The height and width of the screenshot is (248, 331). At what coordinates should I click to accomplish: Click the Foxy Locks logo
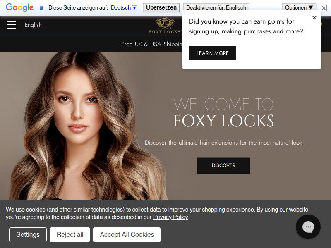coord(165,26)
